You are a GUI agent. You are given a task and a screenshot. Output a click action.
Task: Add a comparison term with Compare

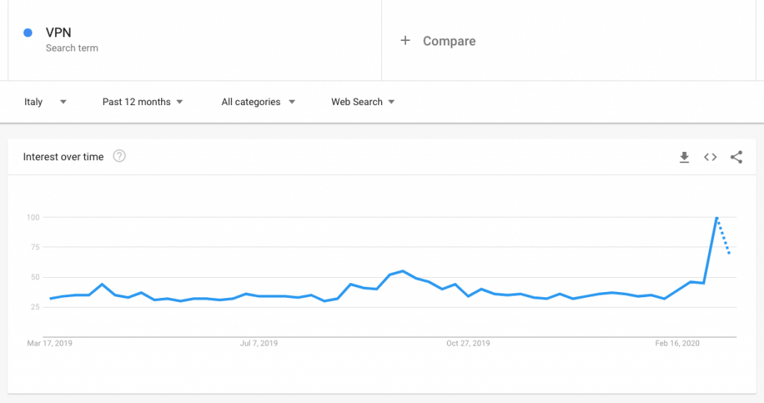point(448,41)
